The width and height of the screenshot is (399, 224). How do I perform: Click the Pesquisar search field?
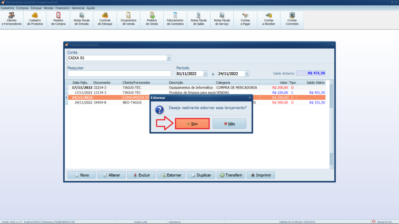pos(119,73)
